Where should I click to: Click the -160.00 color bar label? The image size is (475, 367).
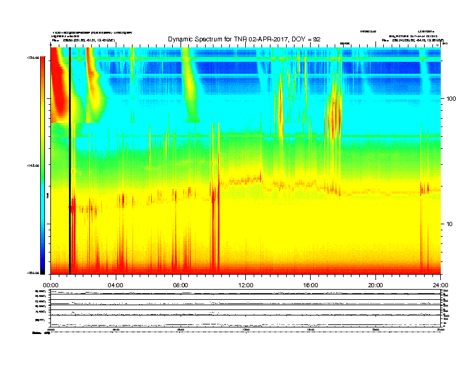click(x=34, y=273)
